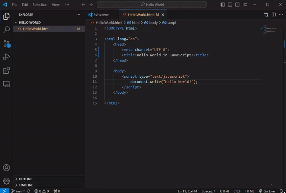
Task: Toggle the Secondary Side Bar layout control
Action: (x=237, y=5)
